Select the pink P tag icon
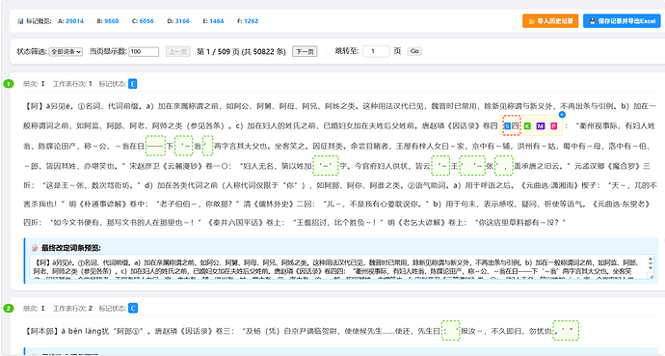The width and height of the screenshot is (665, 356). [x=553, y=126]
